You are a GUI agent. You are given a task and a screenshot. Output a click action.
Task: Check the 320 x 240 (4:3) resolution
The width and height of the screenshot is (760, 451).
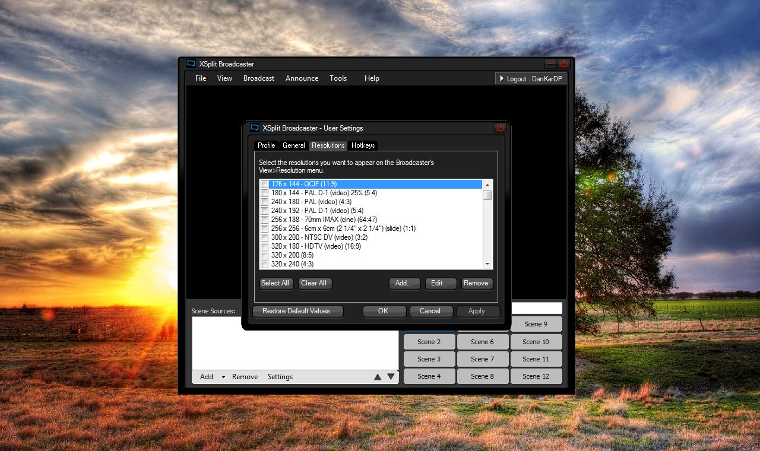(264, 264)
